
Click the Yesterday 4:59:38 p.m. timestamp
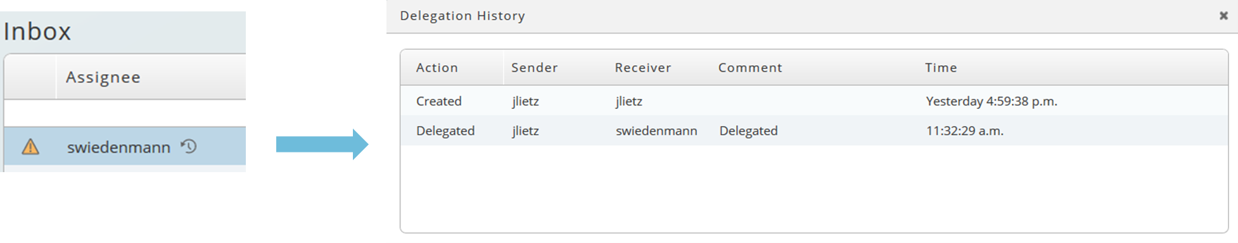tap(992, 101)
